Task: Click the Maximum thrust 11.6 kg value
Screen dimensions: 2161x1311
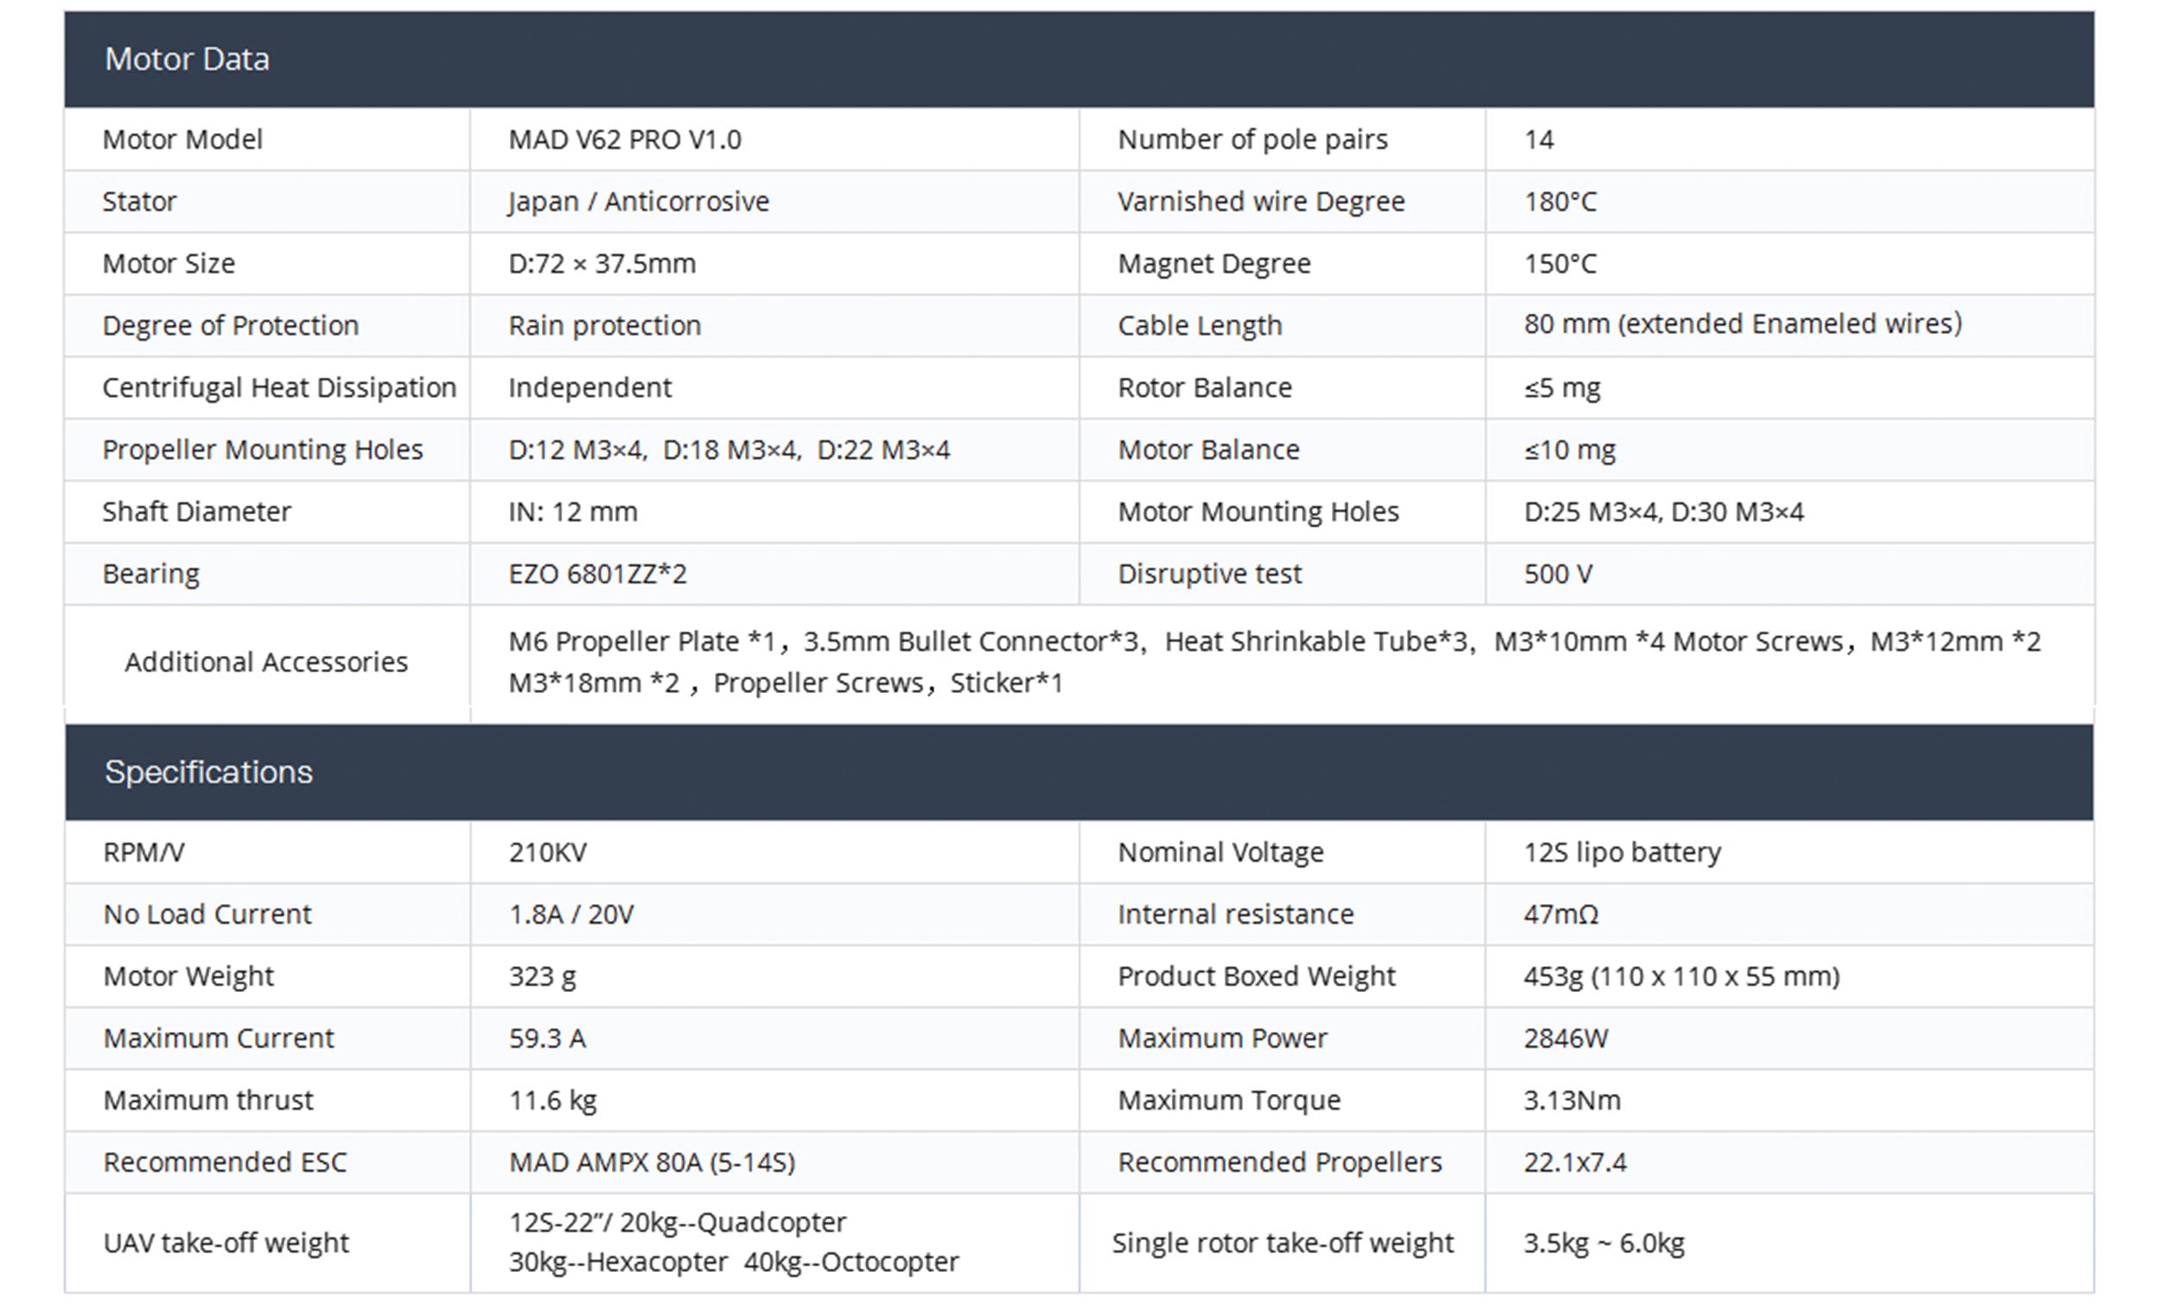Action: tap(552, 1100)
